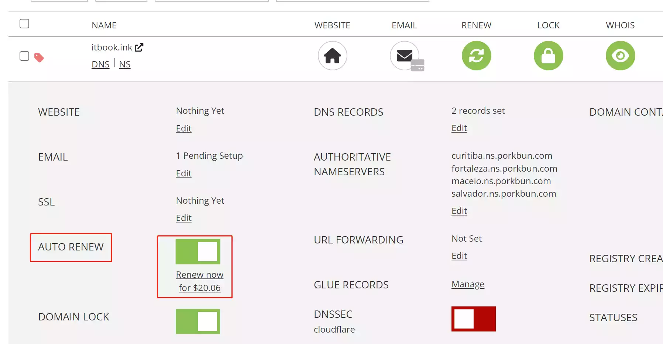This screenshot has height=344, width=663.
Task: Click curitiba.ns.porkbun.com nameserver text
Action: (502, 156)
